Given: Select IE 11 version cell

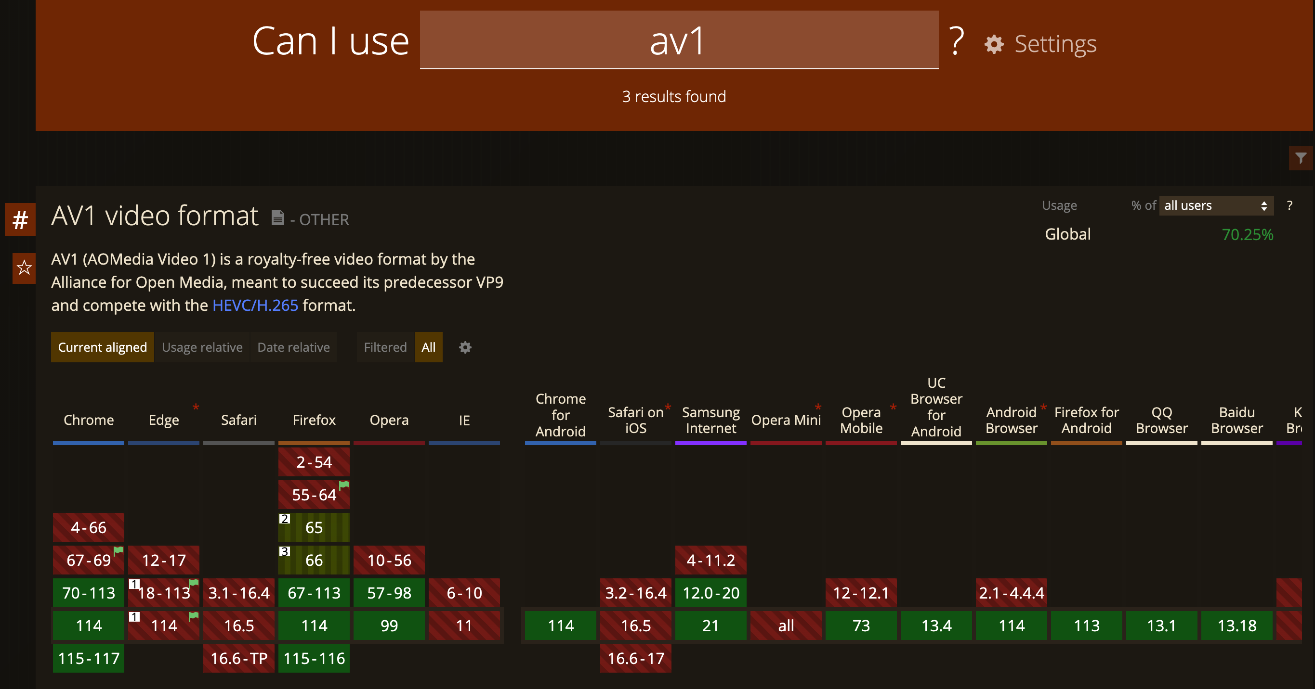Looking at the screenshot, I should [x=464, y=625].
